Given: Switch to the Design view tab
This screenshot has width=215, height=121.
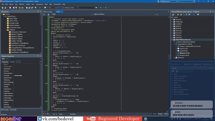Looking at the screenshot, I should click(160, 114).
